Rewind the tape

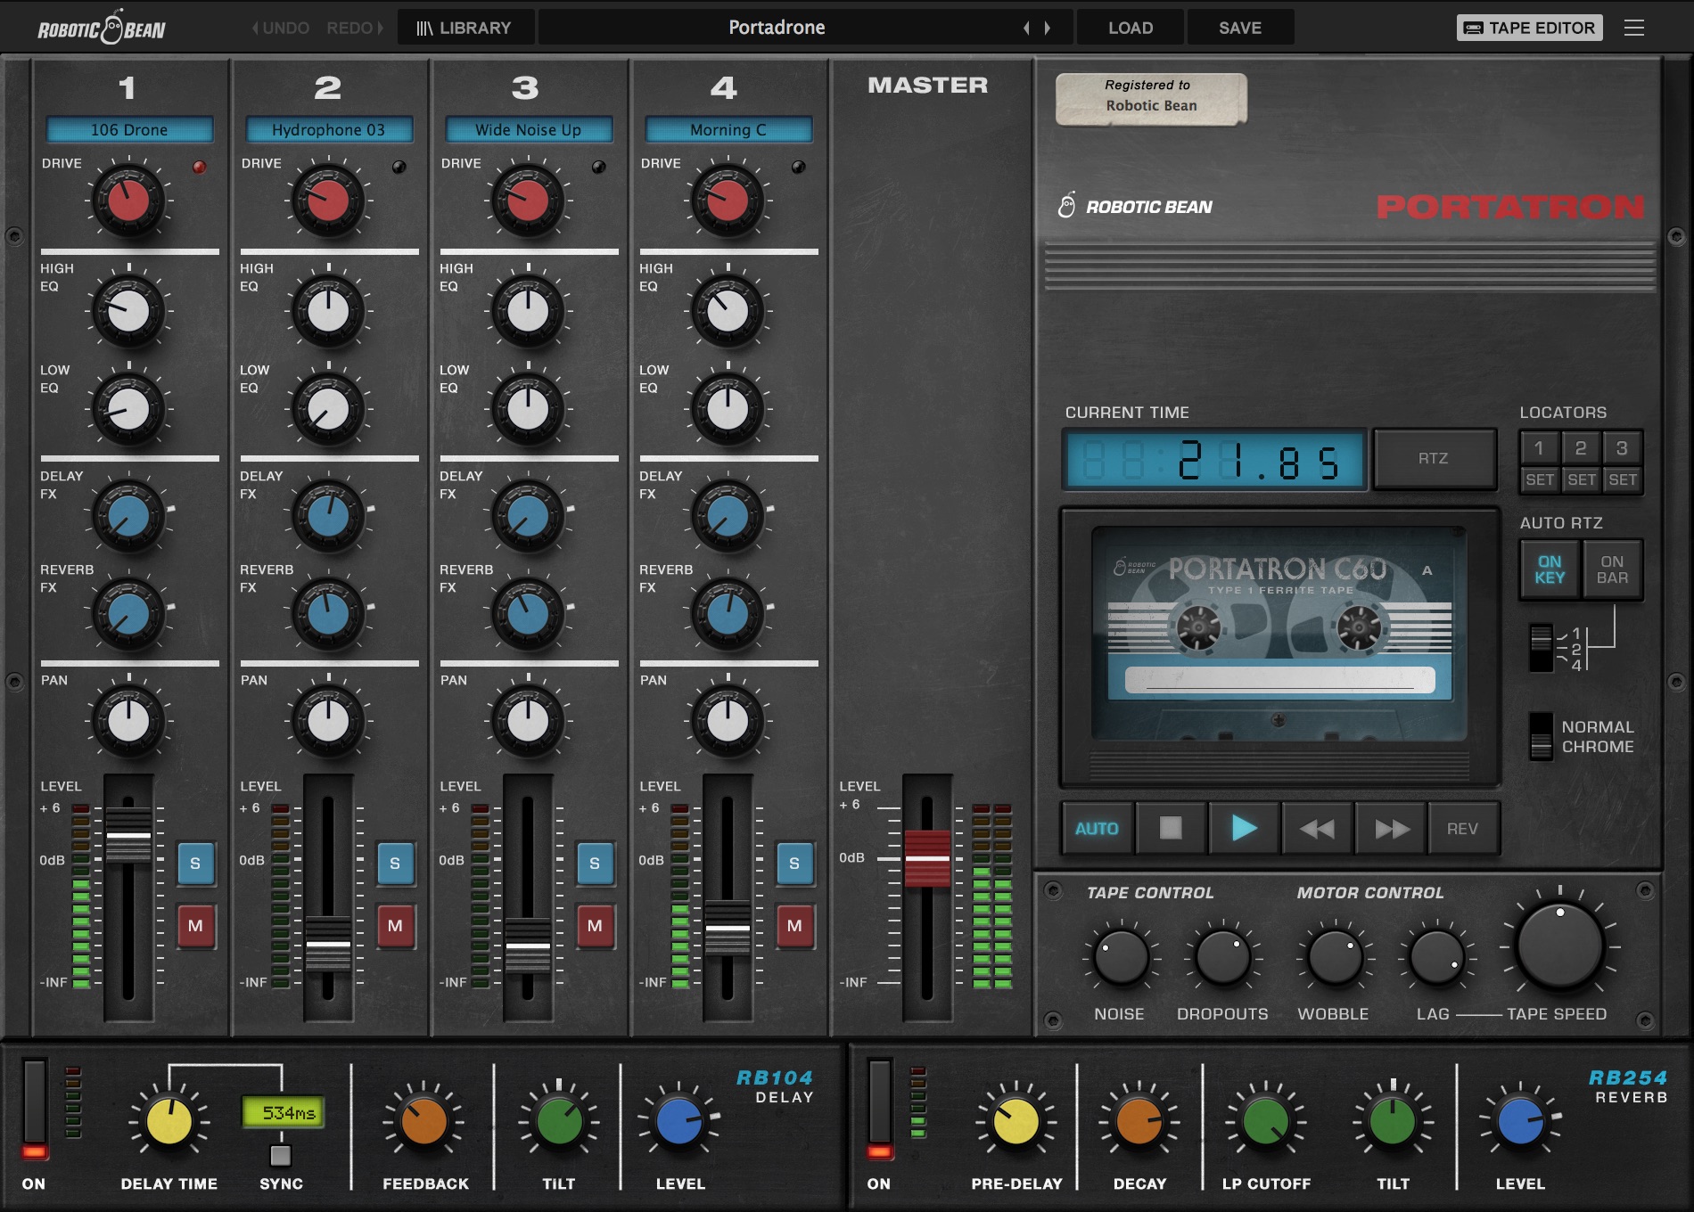[x=1317, y=828]
